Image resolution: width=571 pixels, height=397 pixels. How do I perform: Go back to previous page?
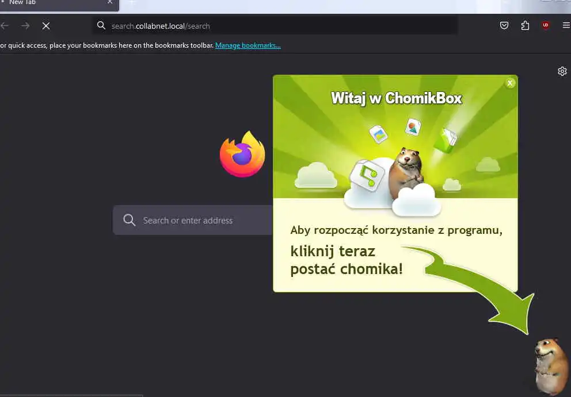point(5,26)
